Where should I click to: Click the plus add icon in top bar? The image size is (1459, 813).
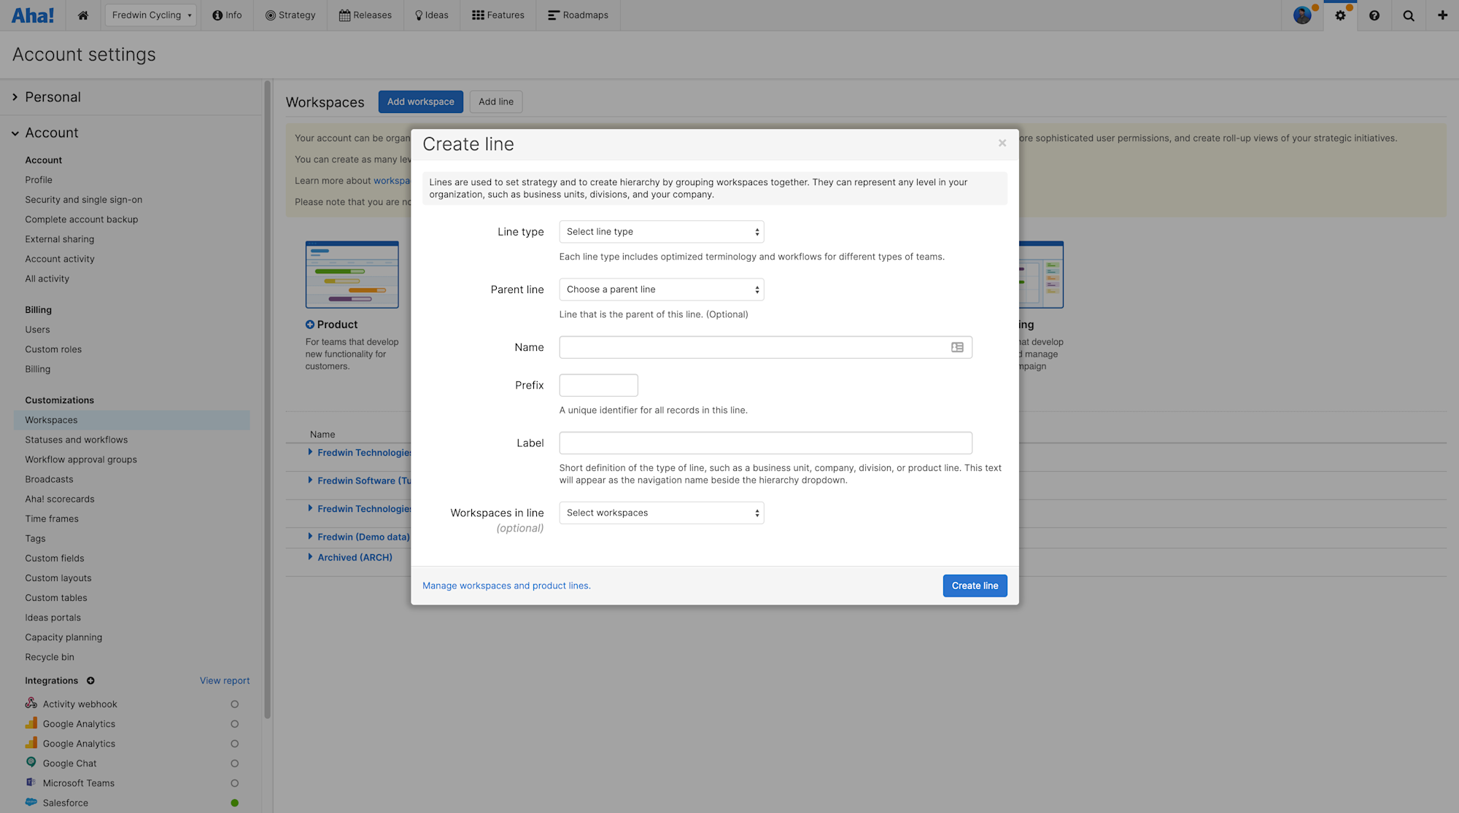pyautogui.click(x=1442, y=15)
